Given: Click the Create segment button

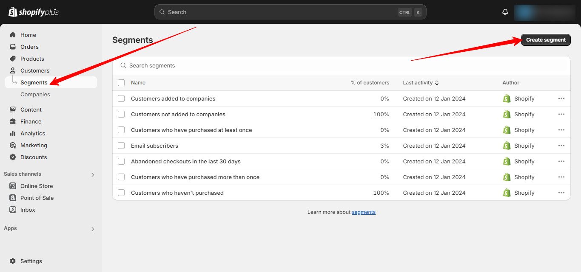Looking at the screenshot, I should 546,39.
